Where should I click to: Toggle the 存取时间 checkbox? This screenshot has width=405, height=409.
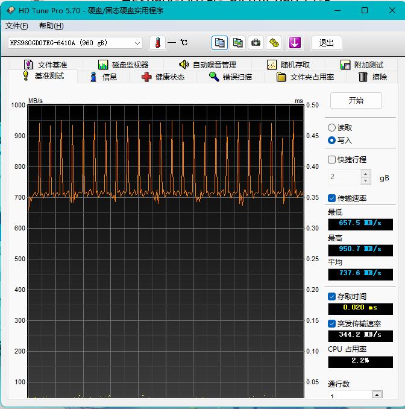[331, 297]
